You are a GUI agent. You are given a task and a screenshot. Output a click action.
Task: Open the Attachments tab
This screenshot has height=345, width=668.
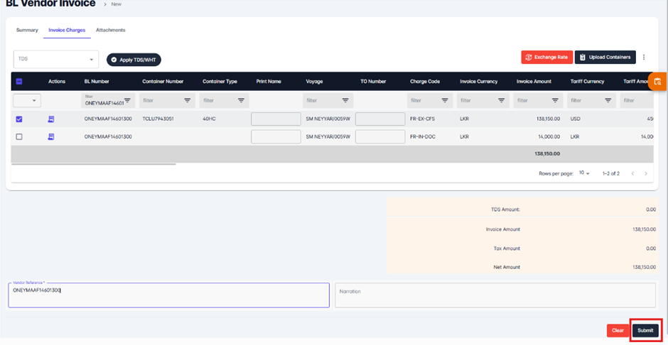pos(110,31)
